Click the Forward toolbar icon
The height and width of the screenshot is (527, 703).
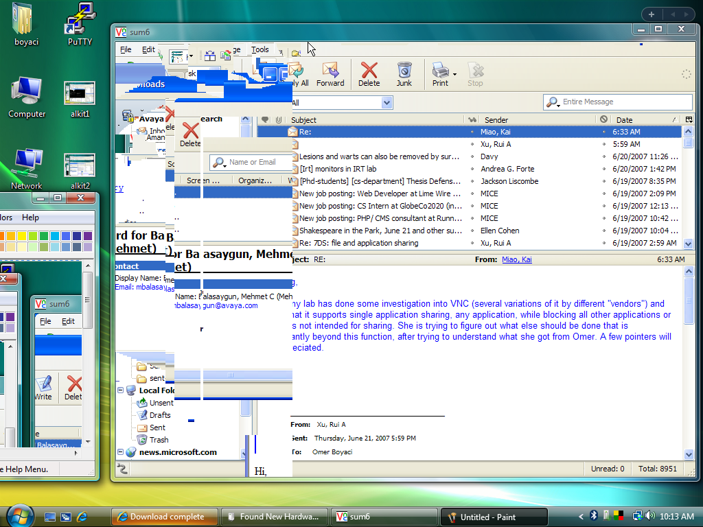pyautogui.click(x=330, y=74)
